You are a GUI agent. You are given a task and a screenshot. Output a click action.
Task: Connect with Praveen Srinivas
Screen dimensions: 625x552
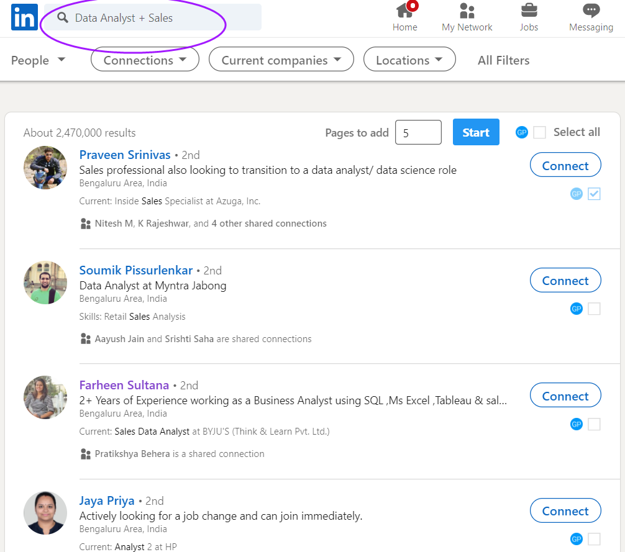[565, 165]
